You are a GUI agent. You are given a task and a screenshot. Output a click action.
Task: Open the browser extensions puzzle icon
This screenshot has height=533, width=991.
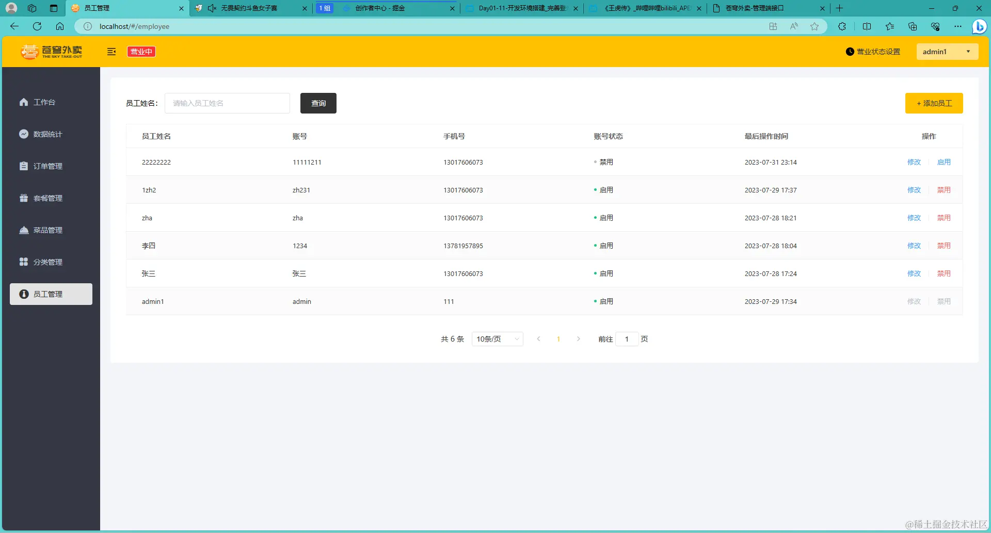coord(842,26)
